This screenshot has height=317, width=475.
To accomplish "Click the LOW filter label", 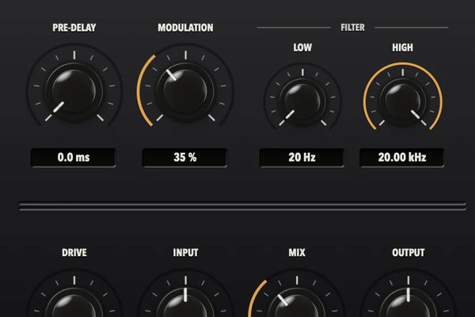I will [x=302, y=48].
